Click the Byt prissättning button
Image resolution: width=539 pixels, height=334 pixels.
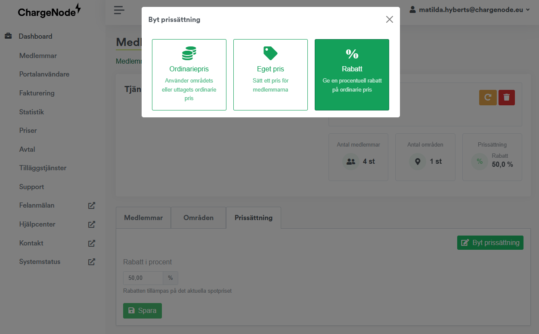[x=490, y=242]
